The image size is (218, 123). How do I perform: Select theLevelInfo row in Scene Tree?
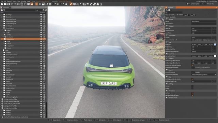click(x=23, y=39)
